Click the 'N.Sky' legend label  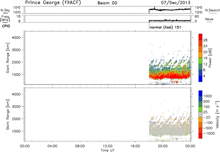point(5,10)
